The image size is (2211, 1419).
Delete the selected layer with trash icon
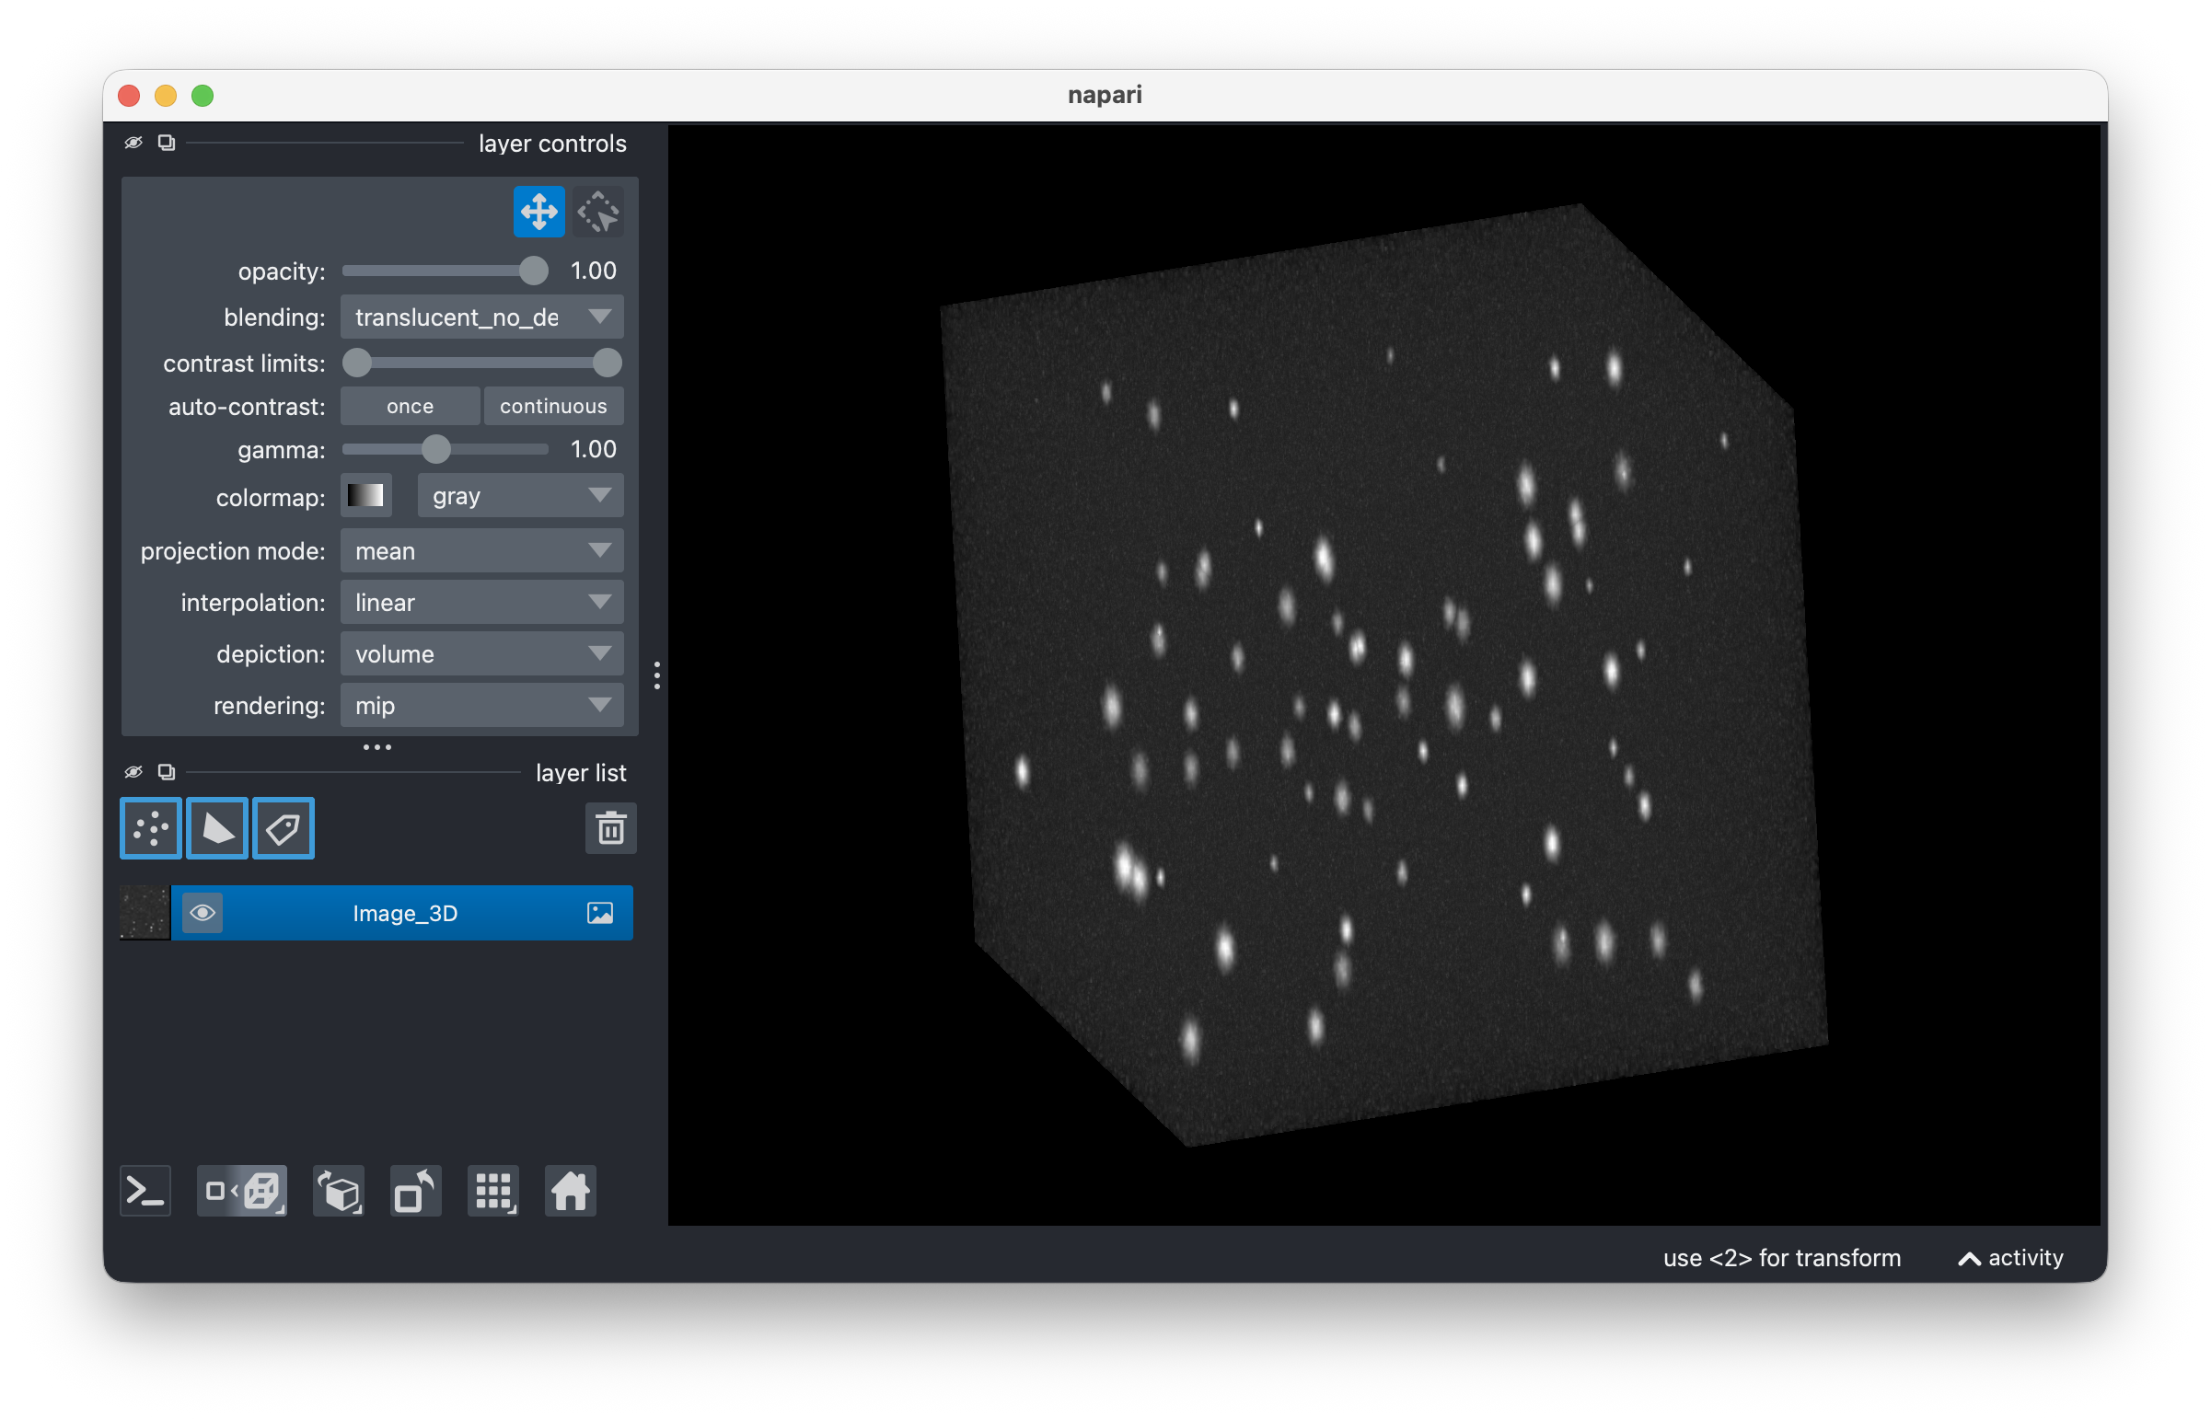point(611,828)
